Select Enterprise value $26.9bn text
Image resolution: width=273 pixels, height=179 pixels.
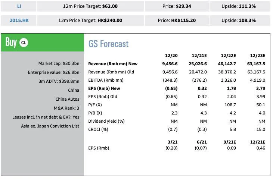pos(53,72)
